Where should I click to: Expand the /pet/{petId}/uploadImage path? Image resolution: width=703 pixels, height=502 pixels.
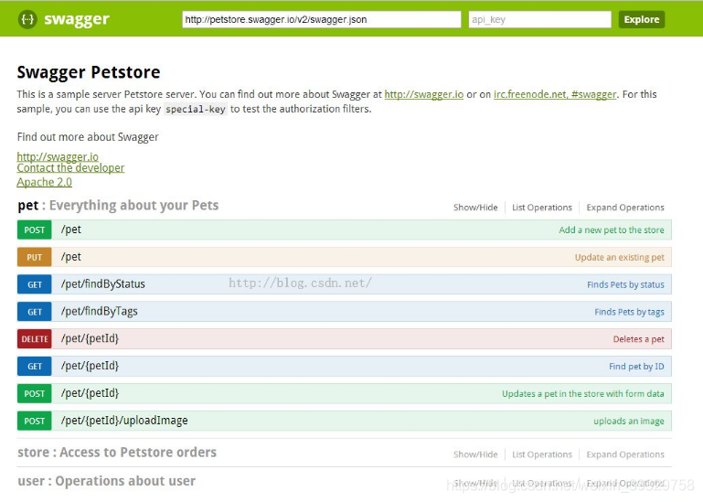click(x=124, y=421)
